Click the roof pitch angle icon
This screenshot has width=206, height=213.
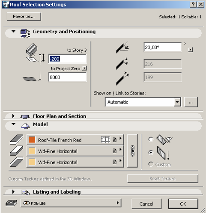(122, 47)
